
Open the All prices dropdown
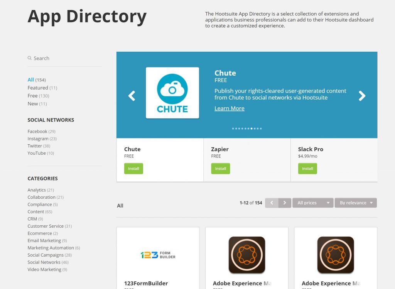[x=313, y=203]
